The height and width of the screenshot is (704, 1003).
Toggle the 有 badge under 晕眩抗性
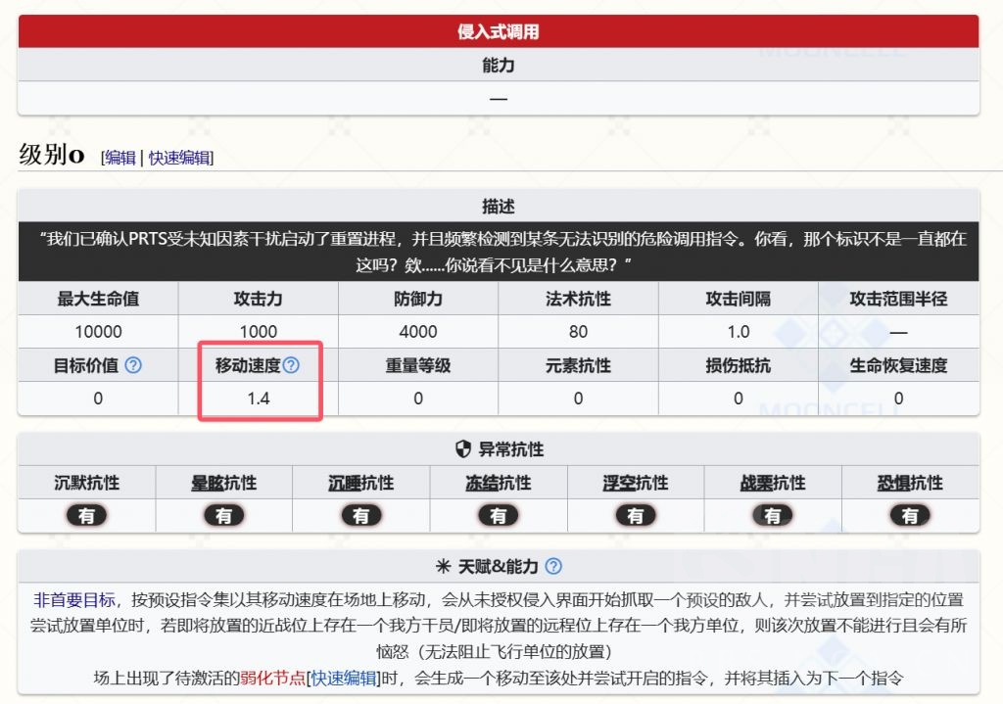(223, 514)
